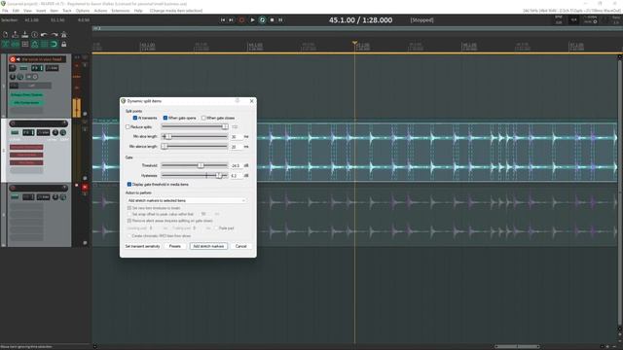The width and height of the screenshot is (623, 350).
Task: Click the Min silence length slider handle
Action: [x=165, y=147]
